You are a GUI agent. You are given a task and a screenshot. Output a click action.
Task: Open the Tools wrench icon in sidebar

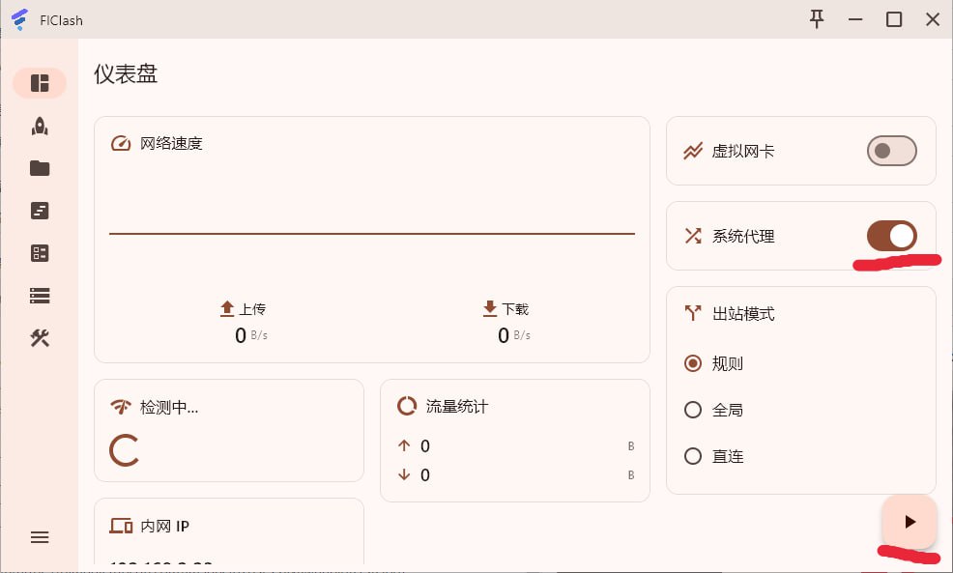40,338
